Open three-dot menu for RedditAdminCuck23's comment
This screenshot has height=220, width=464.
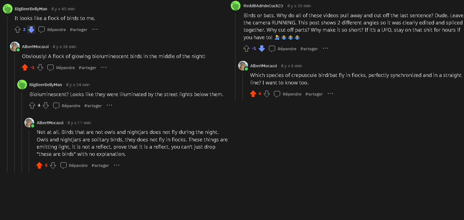tap(325, 49)
